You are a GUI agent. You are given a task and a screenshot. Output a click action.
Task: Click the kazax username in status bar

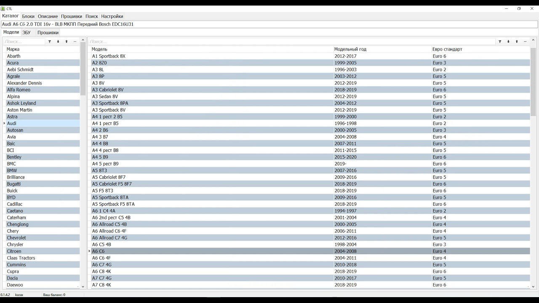click(x=19, y=295)
